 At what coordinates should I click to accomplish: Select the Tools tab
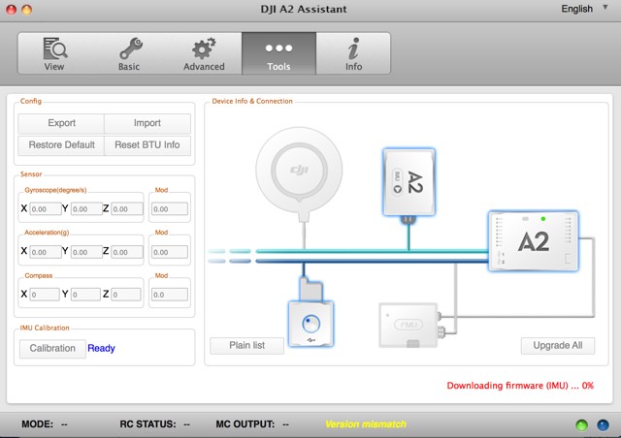click(x=278, y=53)
